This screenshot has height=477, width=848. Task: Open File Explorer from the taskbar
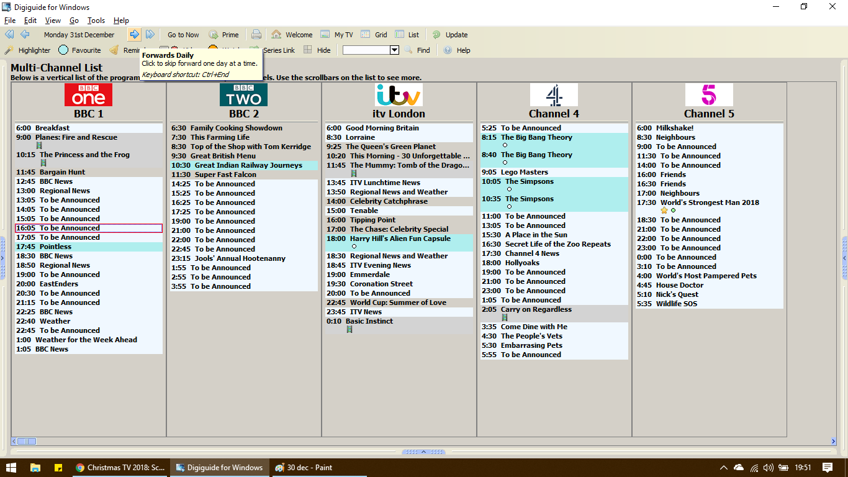(35, 468)
